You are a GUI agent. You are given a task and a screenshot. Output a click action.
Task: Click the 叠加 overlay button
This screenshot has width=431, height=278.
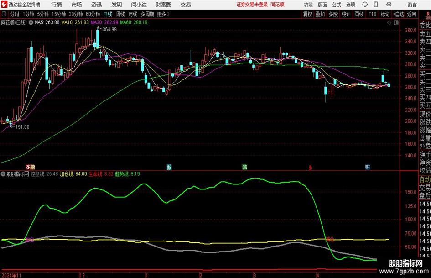(x=320, y=14)
